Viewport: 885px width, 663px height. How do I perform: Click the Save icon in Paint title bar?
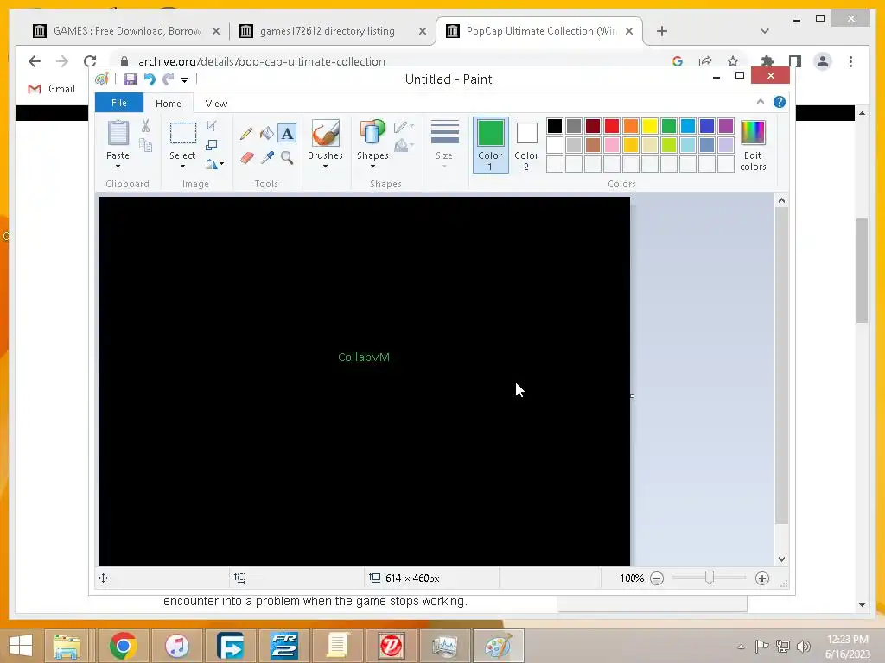pos(131,79)
